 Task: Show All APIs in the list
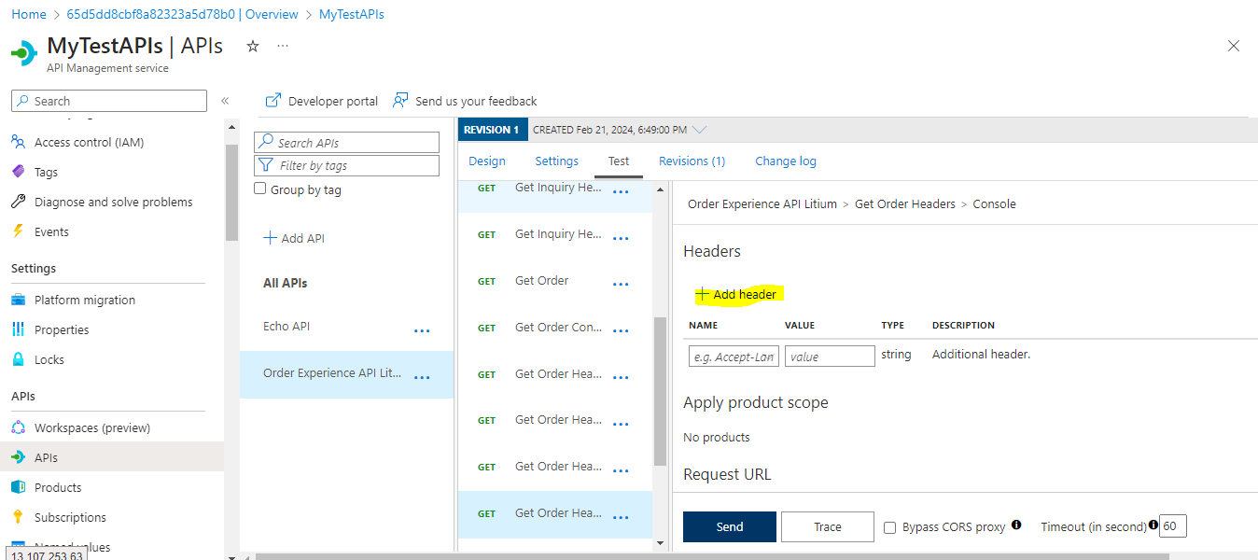285,283
